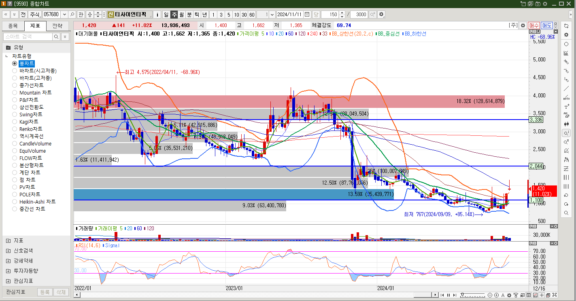The height and width of the screenshot is (301, 576).
Task: Collapse left panel with « button
Action: (6, 15)
